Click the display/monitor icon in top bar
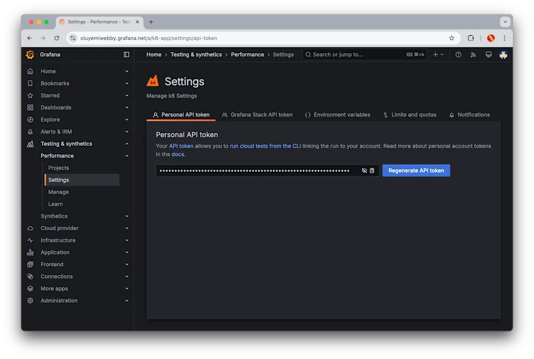534x359 pixels. [x=488, y=54]
